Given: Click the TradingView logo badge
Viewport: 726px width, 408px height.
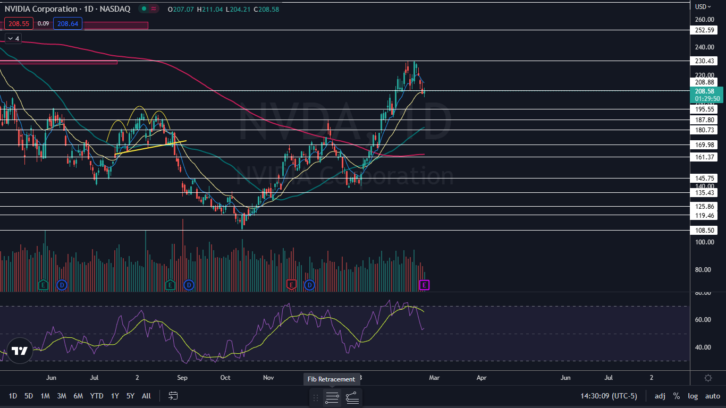Looking at the screenshot, I should click(20, 351).
